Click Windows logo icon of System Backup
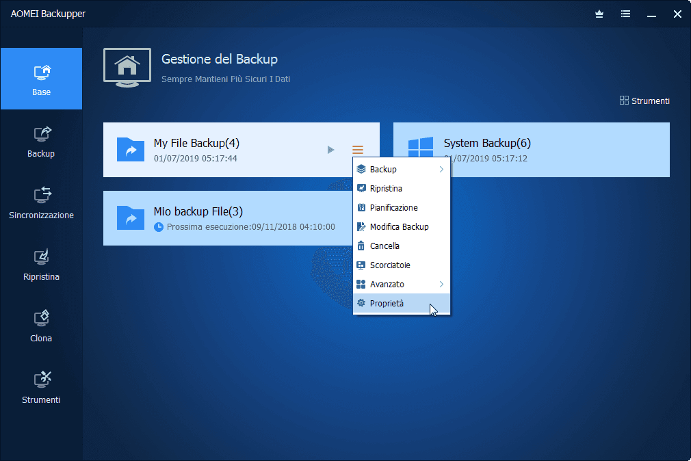The width and height of the screenshot is (691, 461). 421,147
